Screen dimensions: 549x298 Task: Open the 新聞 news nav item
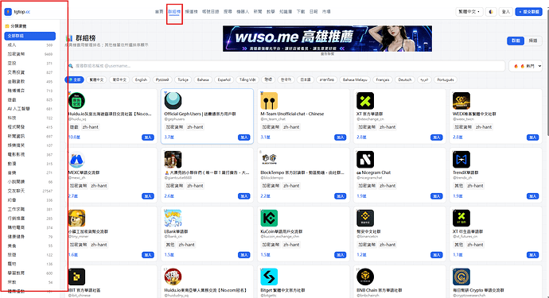pos(258,12)
